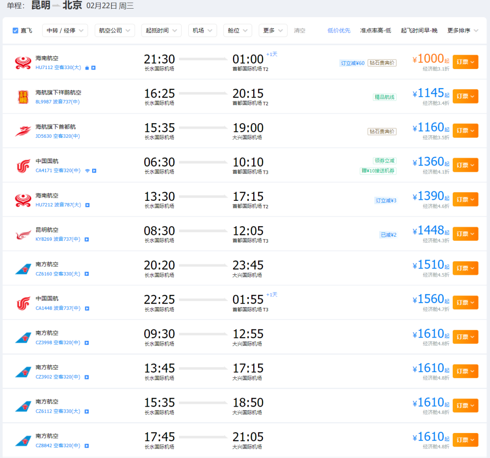Click 订票 for HU7212 at ¥1390

pos(465,199)
